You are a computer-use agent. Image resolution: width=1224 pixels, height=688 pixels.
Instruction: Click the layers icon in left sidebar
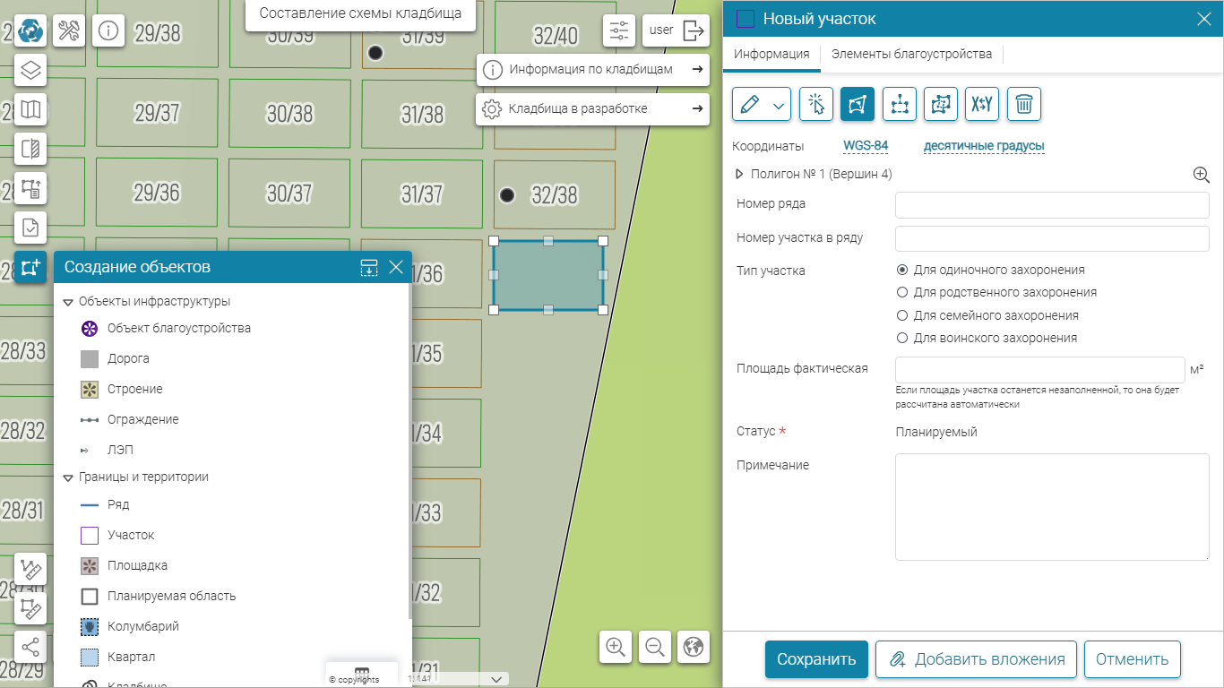coord(30,70)
